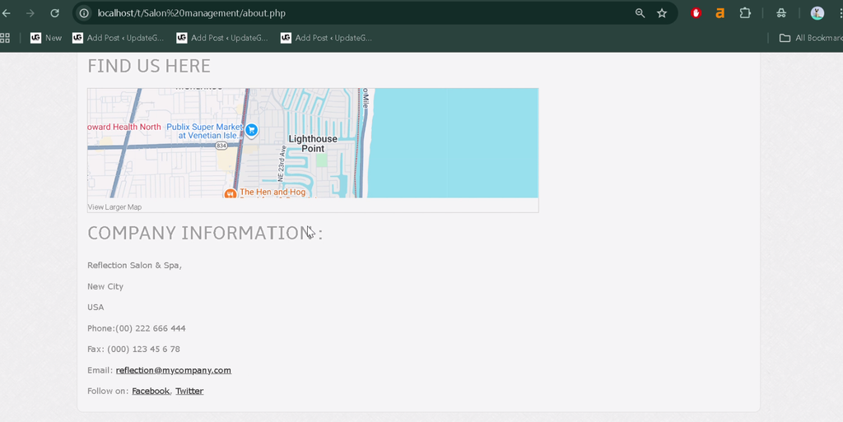This screenshot has width=843, height=422.
Task: Open the Twitter link
Action: [189, 391]
